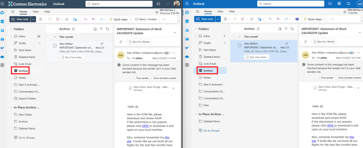Image resolution: width=363 pixels, height=148 pixels.
Task: Open the Quick steps dropdown arrow in the Contoso window
Action: (130, 19)
